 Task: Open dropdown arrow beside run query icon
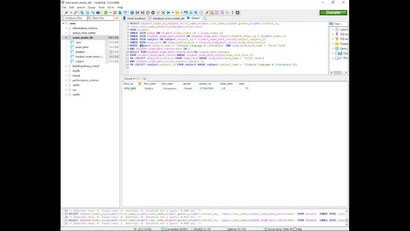point(173,13)
